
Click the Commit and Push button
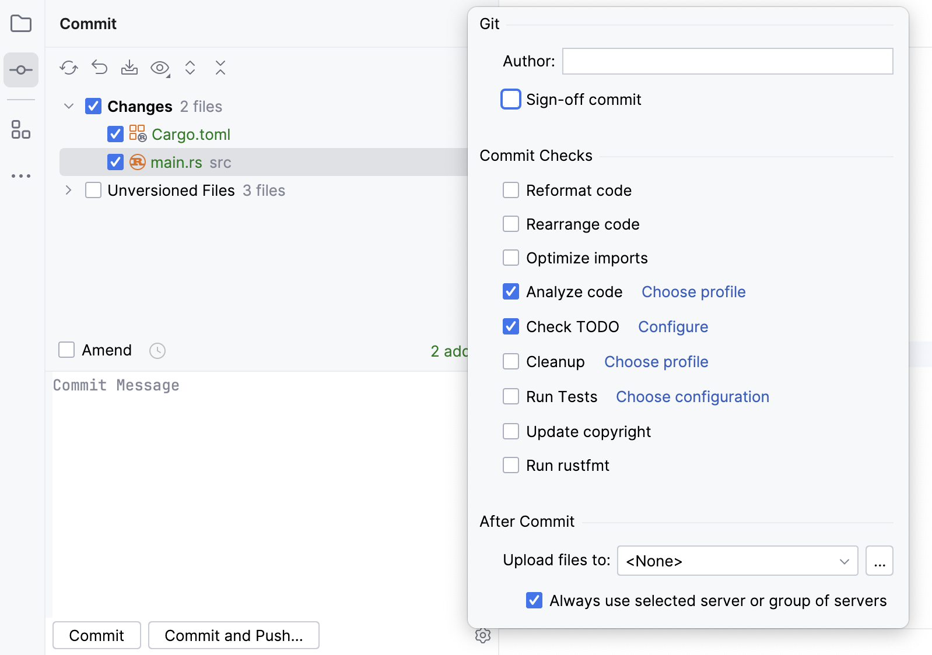click(234, 635)
